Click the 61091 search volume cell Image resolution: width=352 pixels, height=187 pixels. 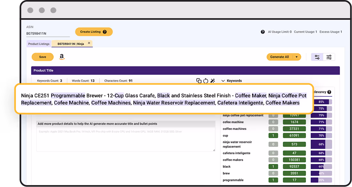294,136
